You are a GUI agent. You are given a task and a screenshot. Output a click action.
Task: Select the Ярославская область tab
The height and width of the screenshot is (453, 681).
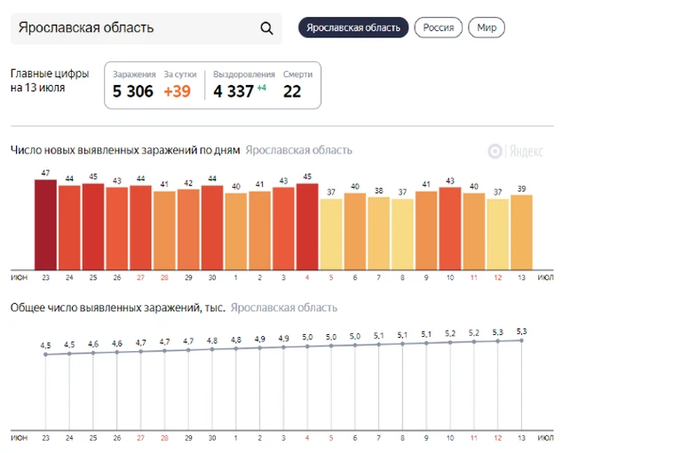pyautogui.click(x=353, y=27)
